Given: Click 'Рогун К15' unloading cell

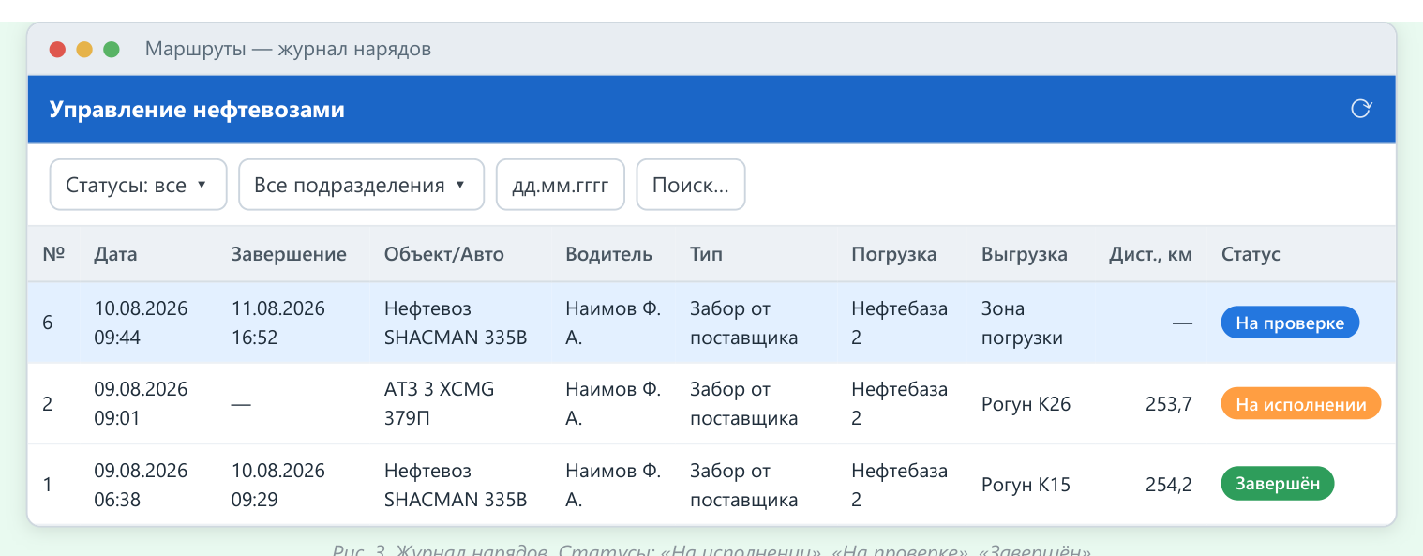Looking at the screenshot, I should pyautogui.click(x=1026, y=485).
